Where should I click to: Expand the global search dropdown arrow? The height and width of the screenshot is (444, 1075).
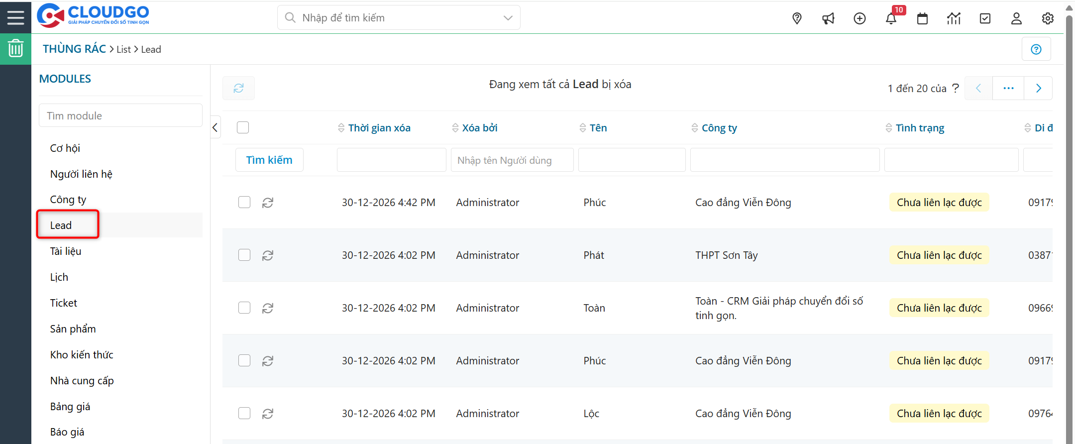tap(508, 18)
